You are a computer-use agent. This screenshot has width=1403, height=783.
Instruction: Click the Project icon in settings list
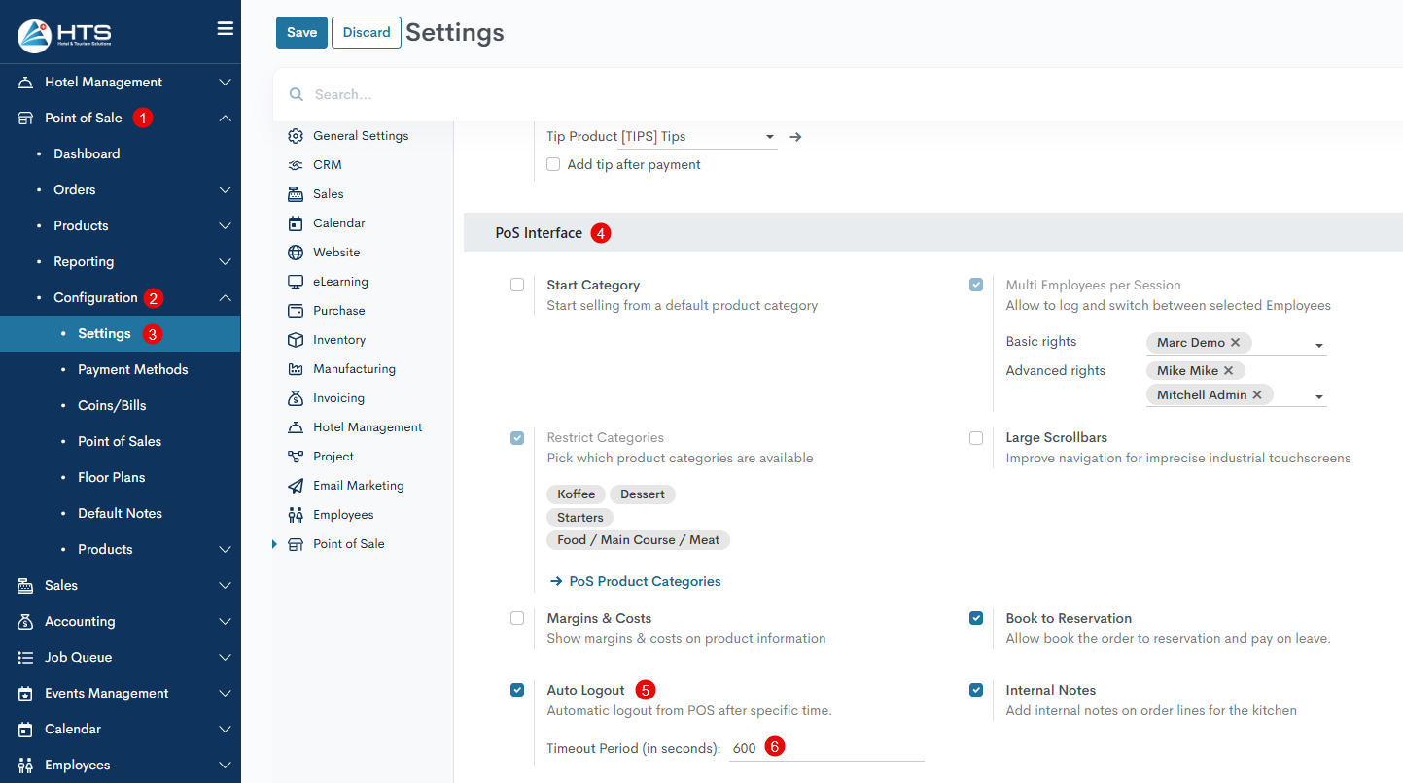tap(296, 457)
